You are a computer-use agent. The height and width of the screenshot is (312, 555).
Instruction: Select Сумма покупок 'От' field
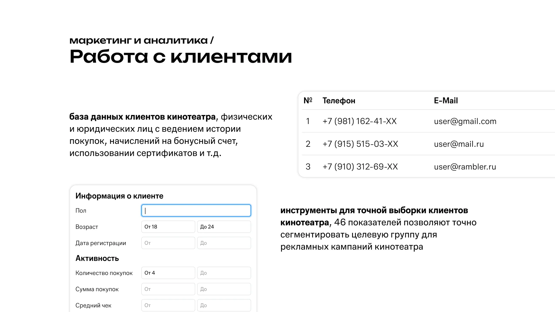(x=168, y=289)
